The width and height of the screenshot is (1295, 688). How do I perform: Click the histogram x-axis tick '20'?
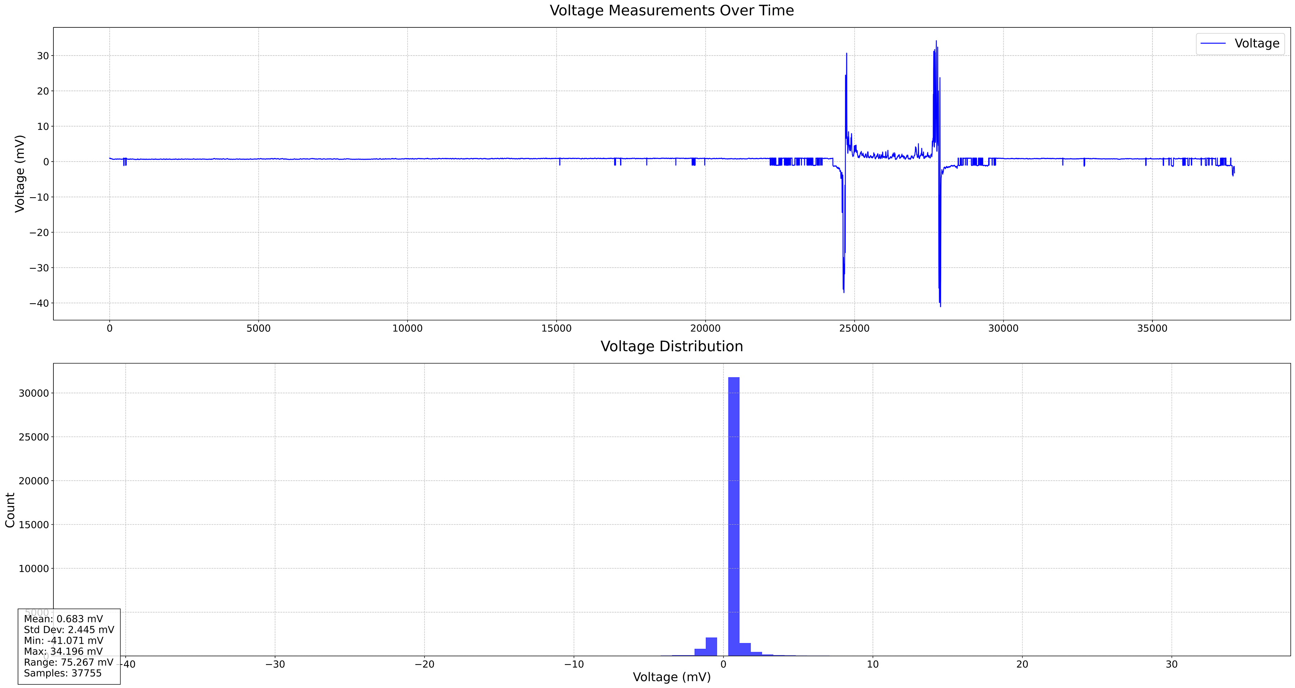[1022, 665]
